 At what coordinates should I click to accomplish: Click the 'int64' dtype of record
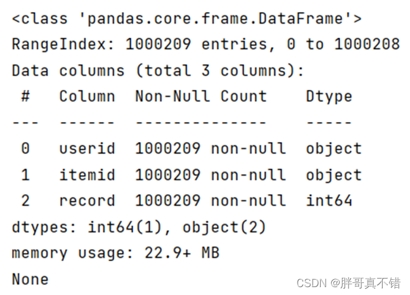point(329,200)
